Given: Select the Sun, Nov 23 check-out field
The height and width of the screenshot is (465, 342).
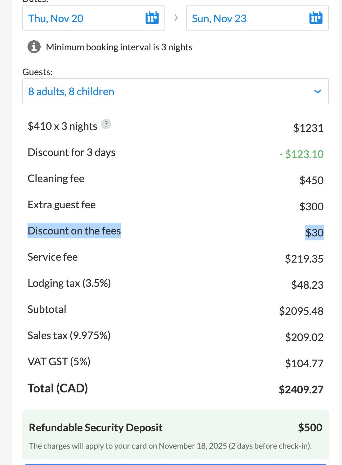Looking at the screenshot, I should [x=257, y=18].
